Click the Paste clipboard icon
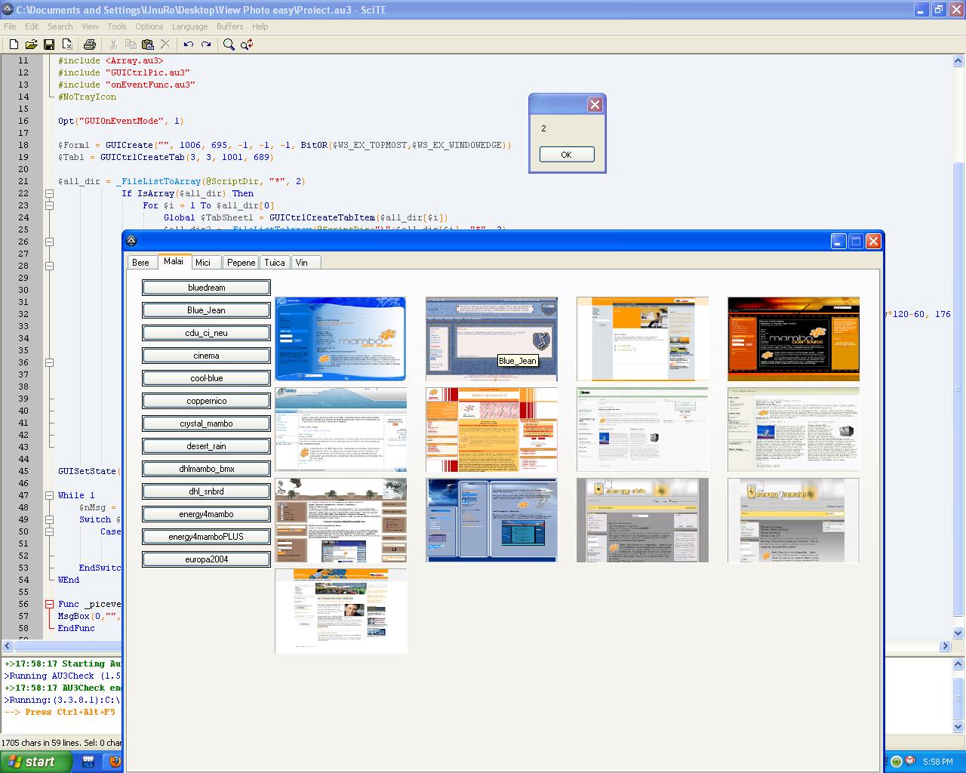The width and height of the screenshot is (966, 773). click(149, 45)
